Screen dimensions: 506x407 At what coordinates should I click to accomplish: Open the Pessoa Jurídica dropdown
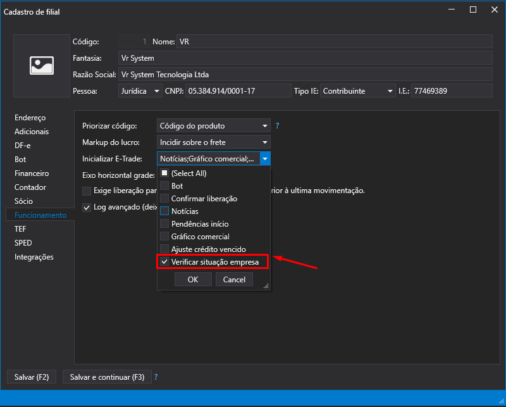(x=157, y=91)
